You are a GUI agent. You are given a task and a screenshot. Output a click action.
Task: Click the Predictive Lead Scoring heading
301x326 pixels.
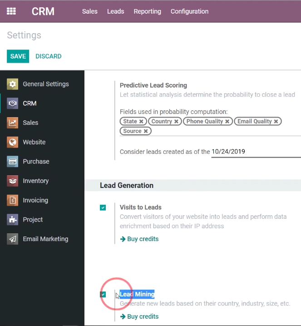click(153, 85)
